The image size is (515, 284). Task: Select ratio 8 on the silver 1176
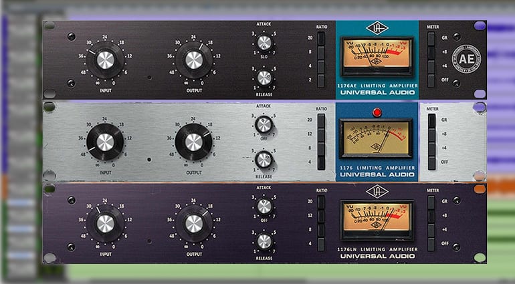point(321,149)
